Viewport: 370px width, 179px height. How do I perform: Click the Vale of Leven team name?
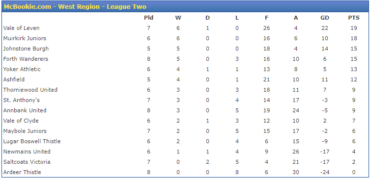(21, 28)
